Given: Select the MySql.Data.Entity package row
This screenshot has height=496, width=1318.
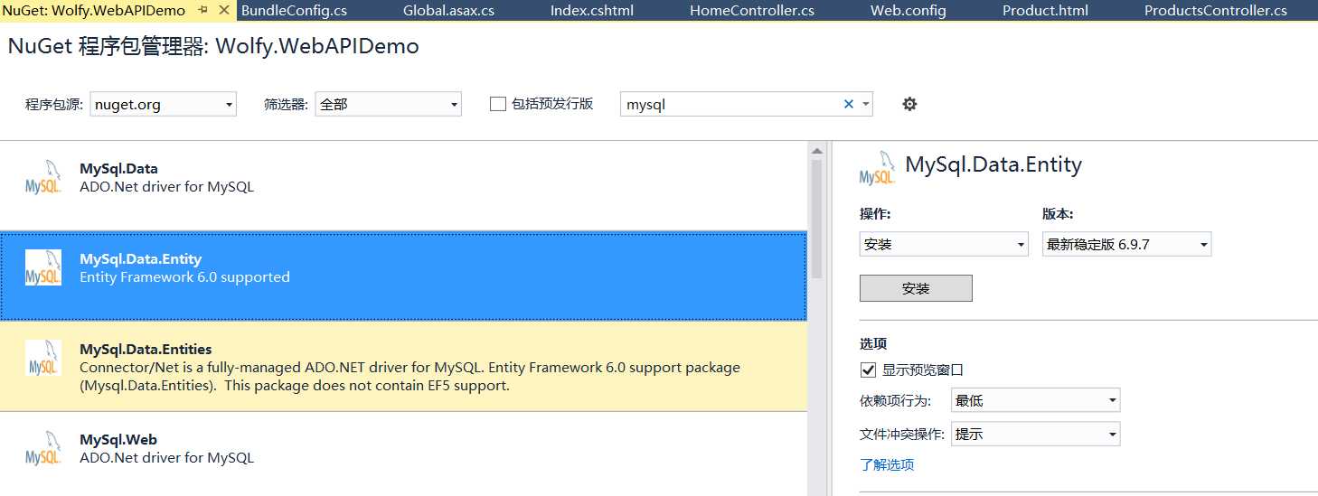Looking at the screenshot, I should [403, 276].
